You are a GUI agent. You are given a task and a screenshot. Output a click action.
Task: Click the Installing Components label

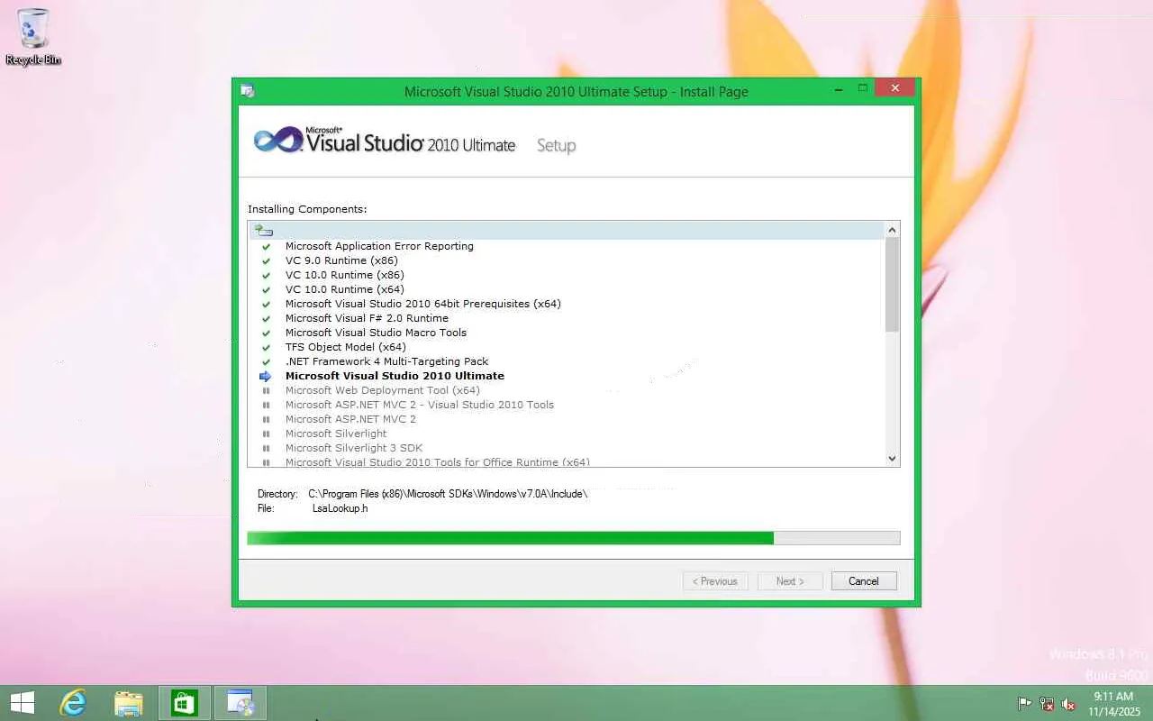point(307,209)
